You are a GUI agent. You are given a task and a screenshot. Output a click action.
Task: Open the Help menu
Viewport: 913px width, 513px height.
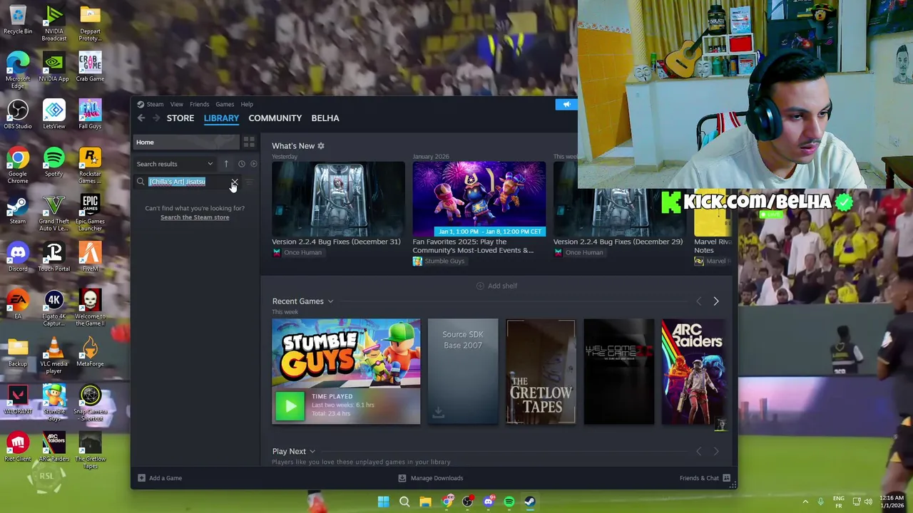coord(247,104)
